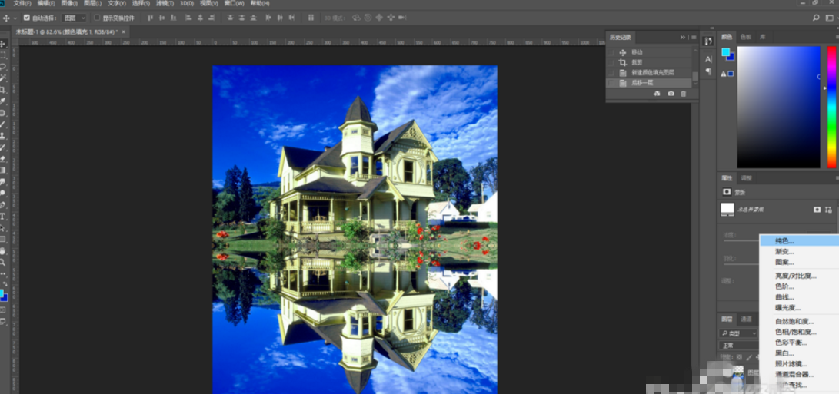Viewport: 839px width, 394px height.
Task: Open the 滤镜 menu in the menu bar
Action: pyautogui.click(x=164, y=3)
